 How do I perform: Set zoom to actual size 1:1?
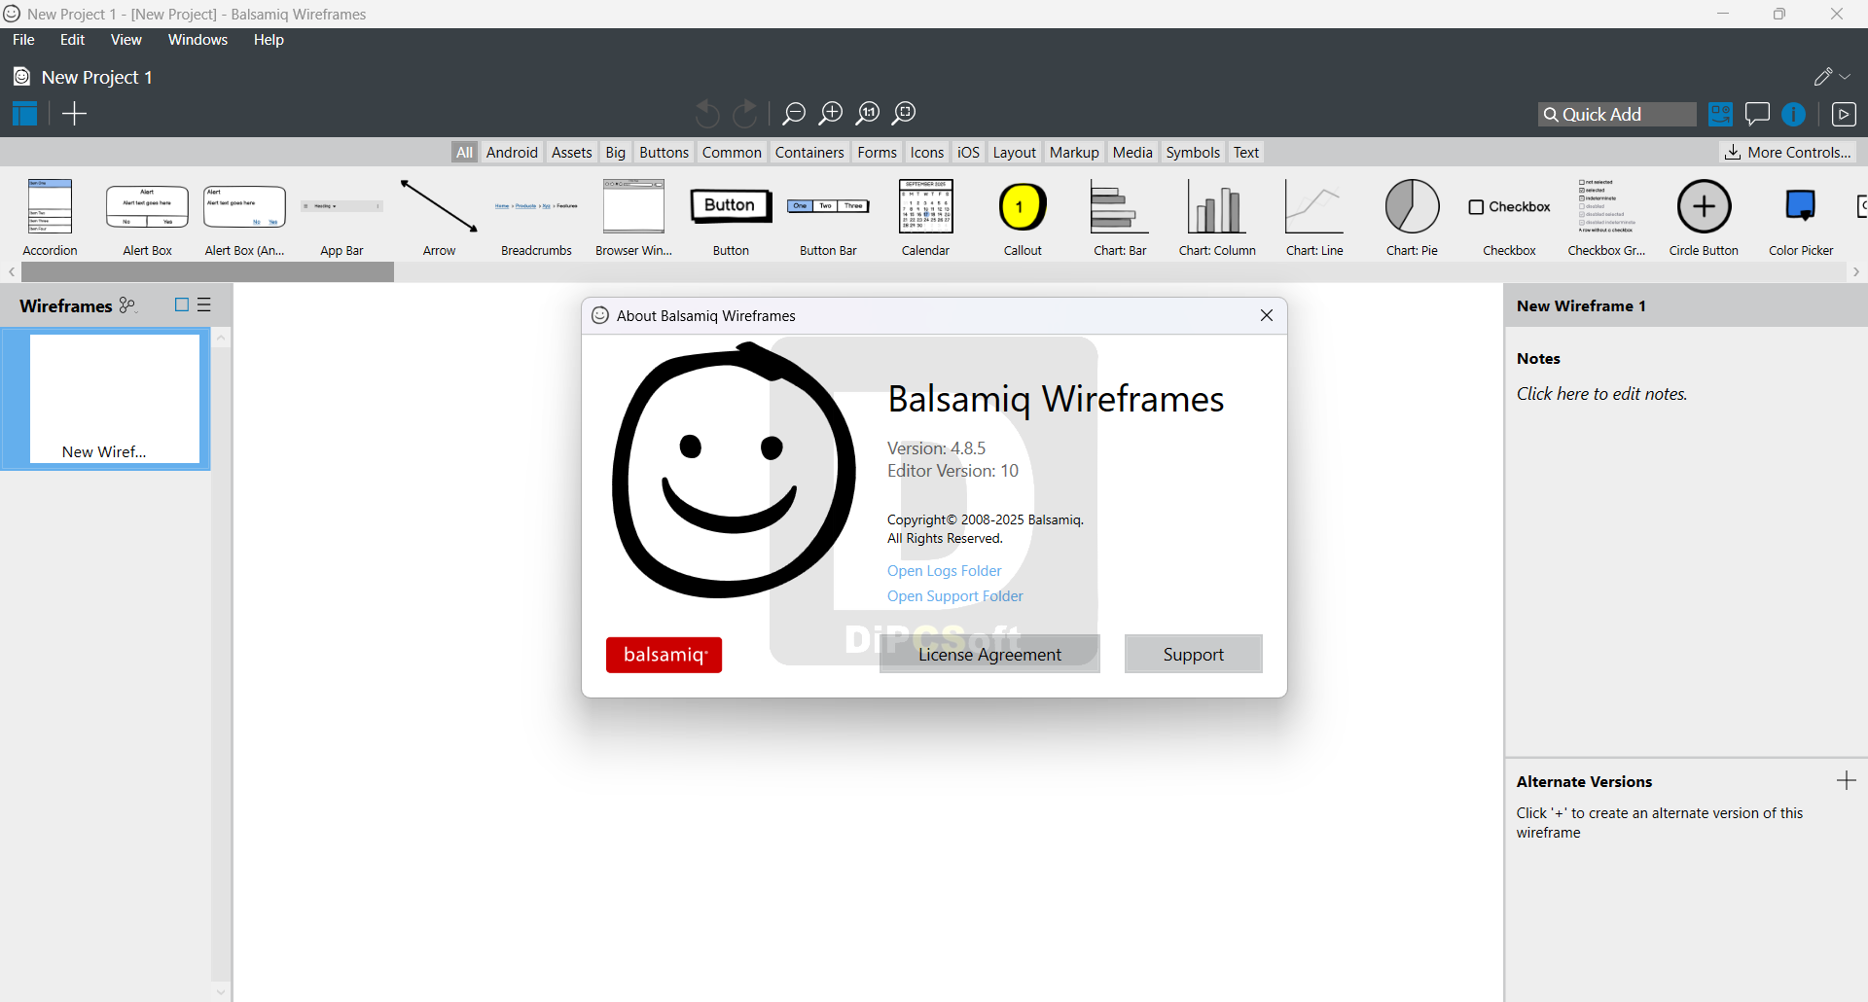click(868, 114)
